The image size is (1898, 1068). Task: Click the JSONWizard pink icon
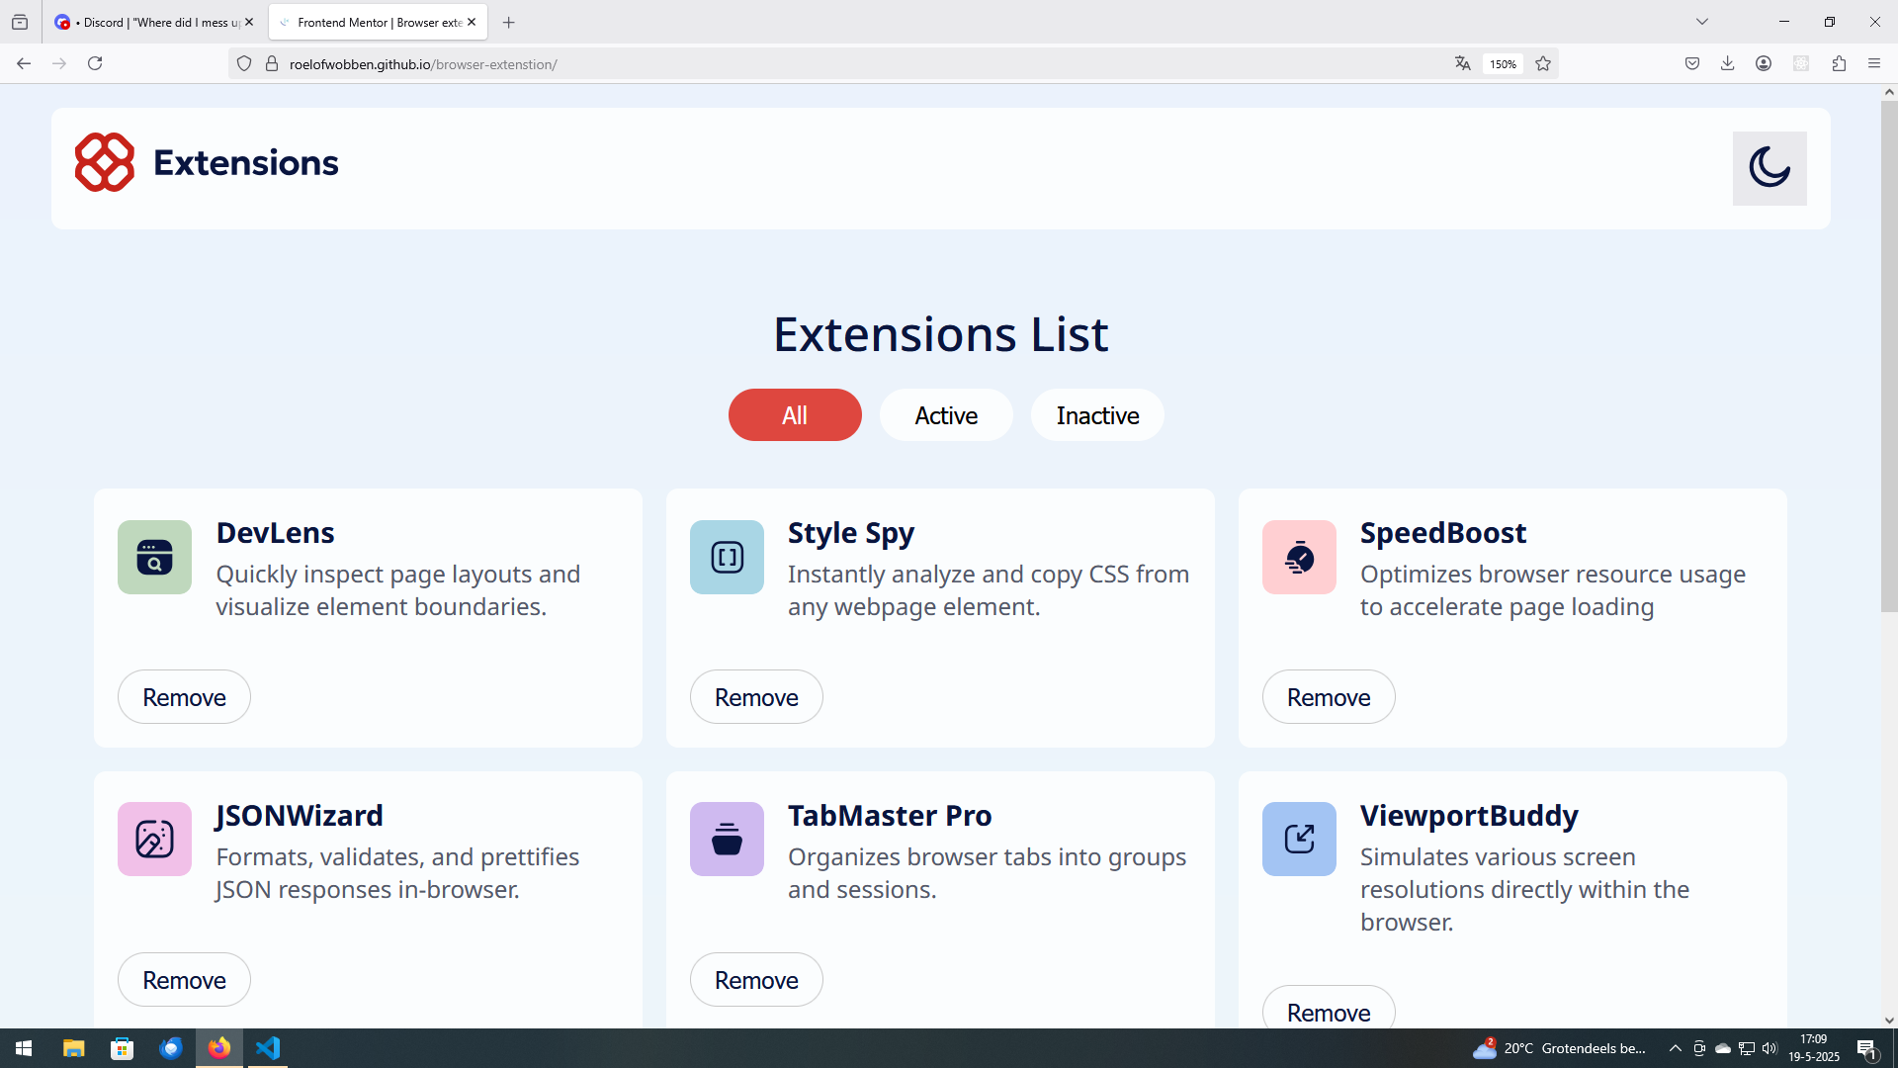154,840
